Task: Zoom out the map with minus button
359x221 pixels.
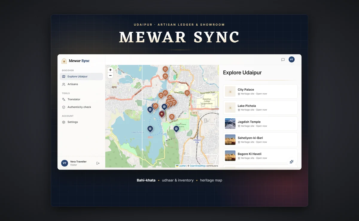Action: pos(110,75)
